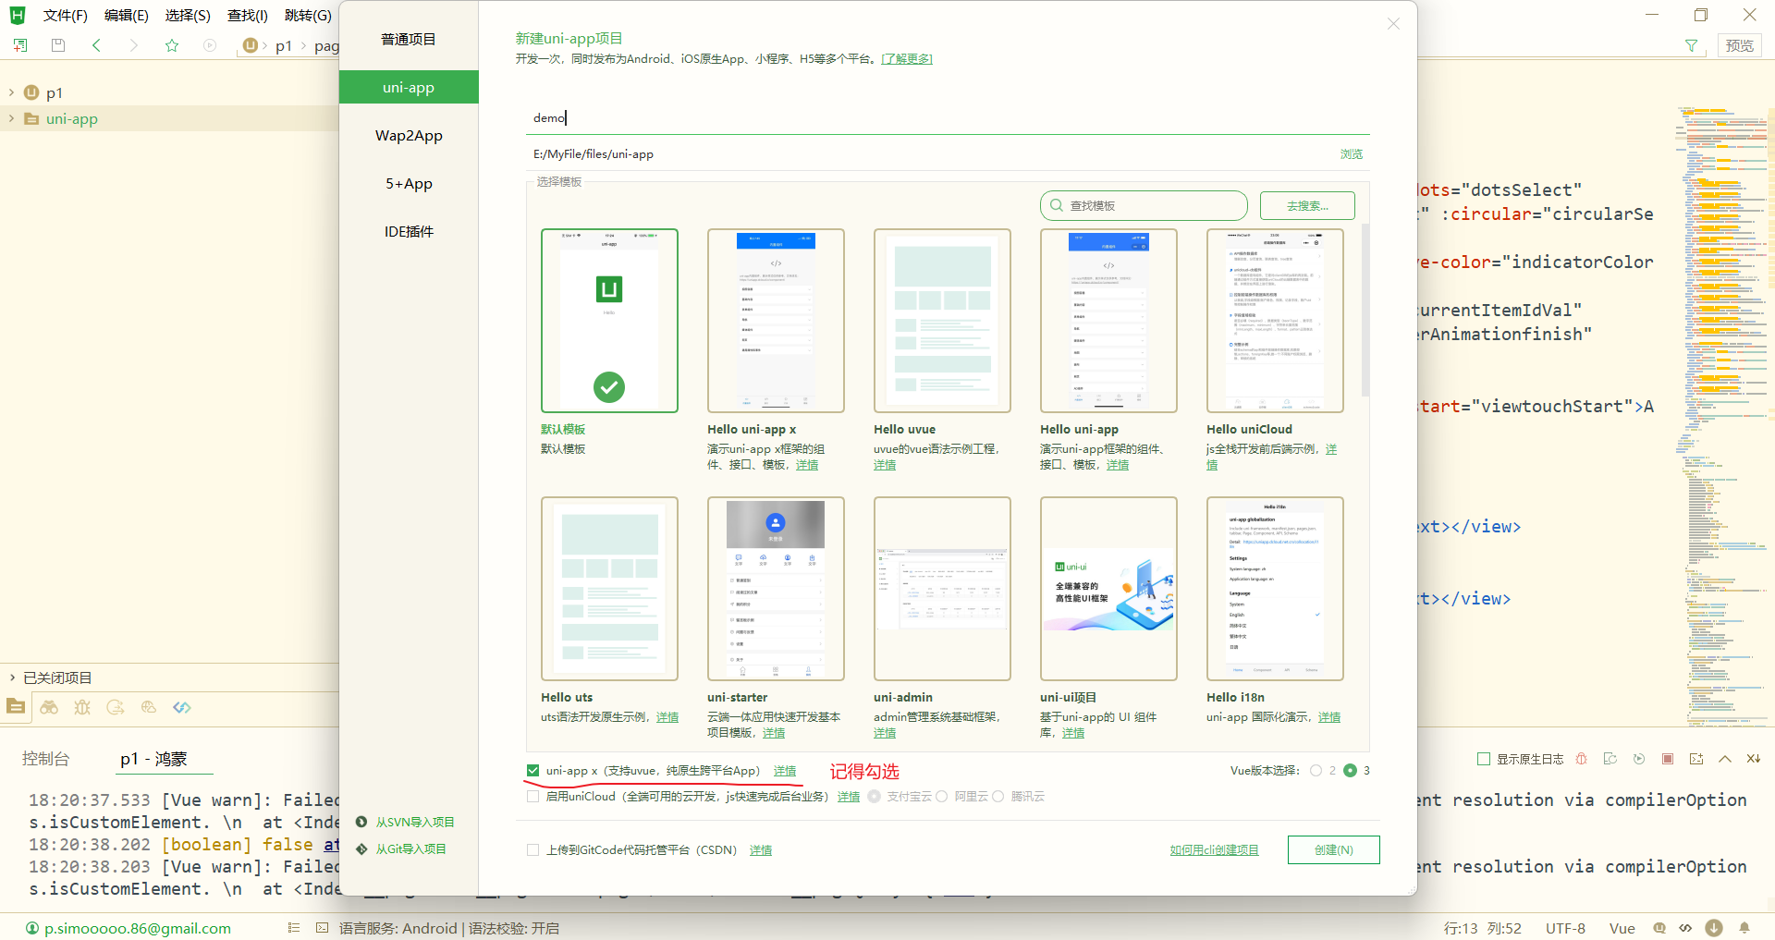The height and width of the screenshot is (940, 1775).
Task: Select the 5+App project type tab
Action: point(409,184)
